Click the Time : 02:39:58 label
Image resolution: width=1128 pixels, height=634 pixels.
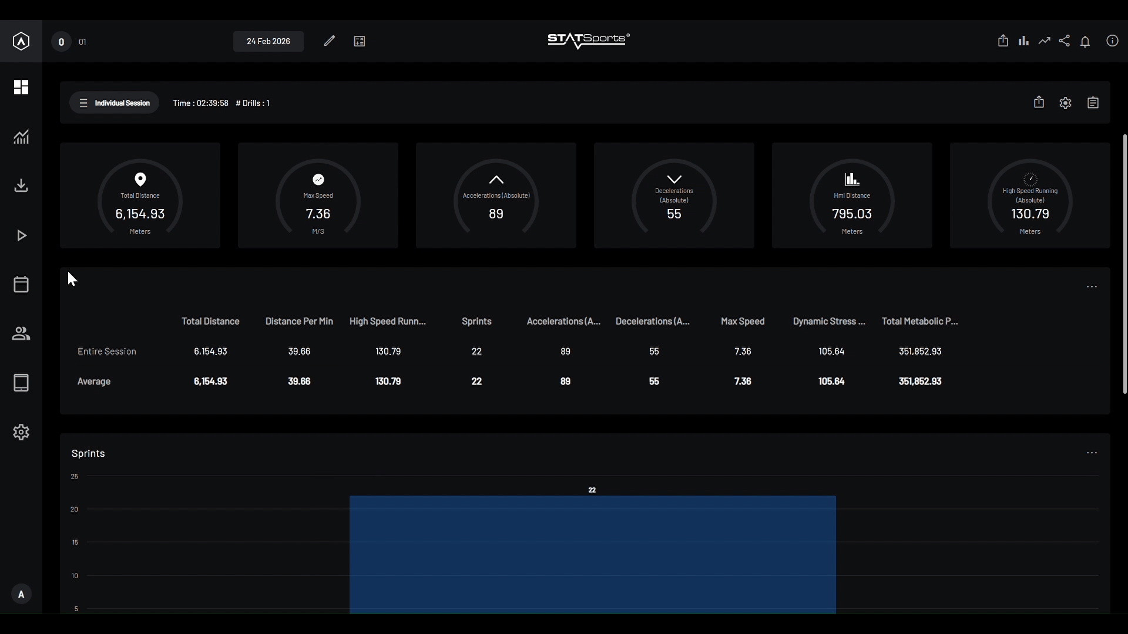tap(200, 103)
